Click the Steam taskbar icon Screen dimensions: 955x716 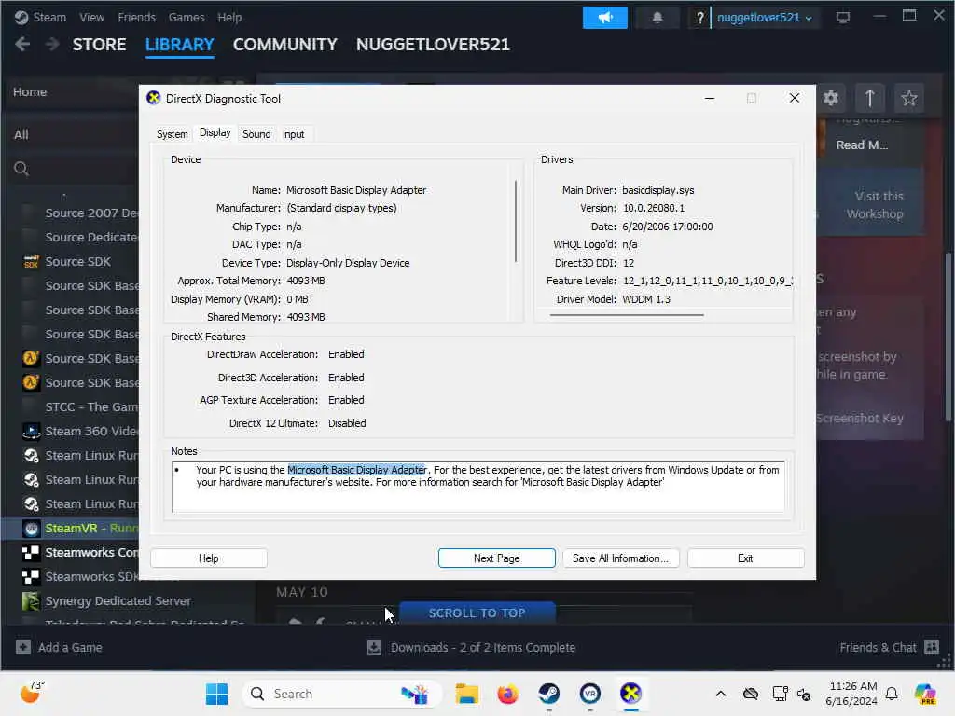[548, 694]
